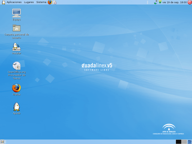This screenshot has height=144, width=192.
Task: Open the Ayuda help penguin icon
Action: coord(16,106)
